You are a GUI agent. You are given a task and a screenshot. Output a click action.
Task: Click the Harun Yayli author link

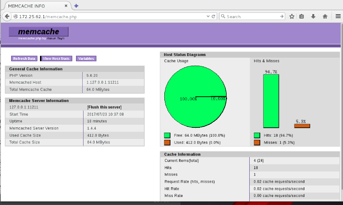click(x=56, y=38)
